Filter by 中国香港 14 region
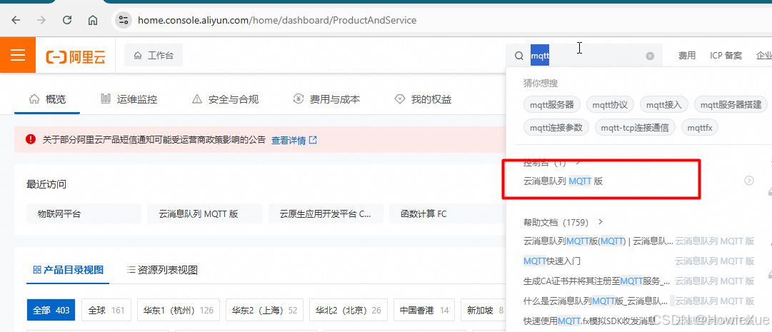Viewport: 772px width, 332px height. point(424,311)
